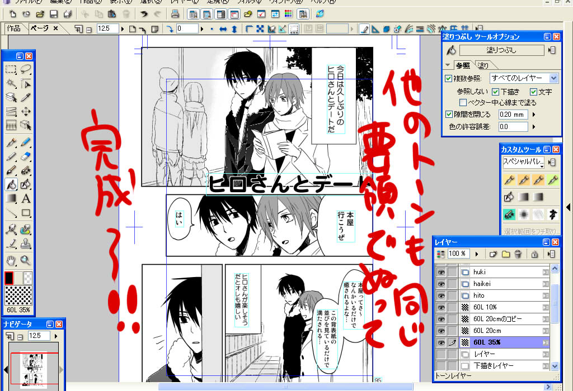Hide the 60L 10% layer
The width and height of the screenshot is (573, 391).
coord(441,307)
